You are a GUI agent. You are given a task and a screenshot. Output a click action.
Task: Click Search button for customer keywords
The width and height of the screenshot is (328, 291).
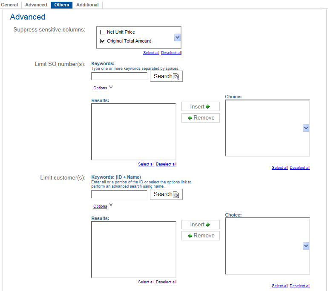[166, 194]
